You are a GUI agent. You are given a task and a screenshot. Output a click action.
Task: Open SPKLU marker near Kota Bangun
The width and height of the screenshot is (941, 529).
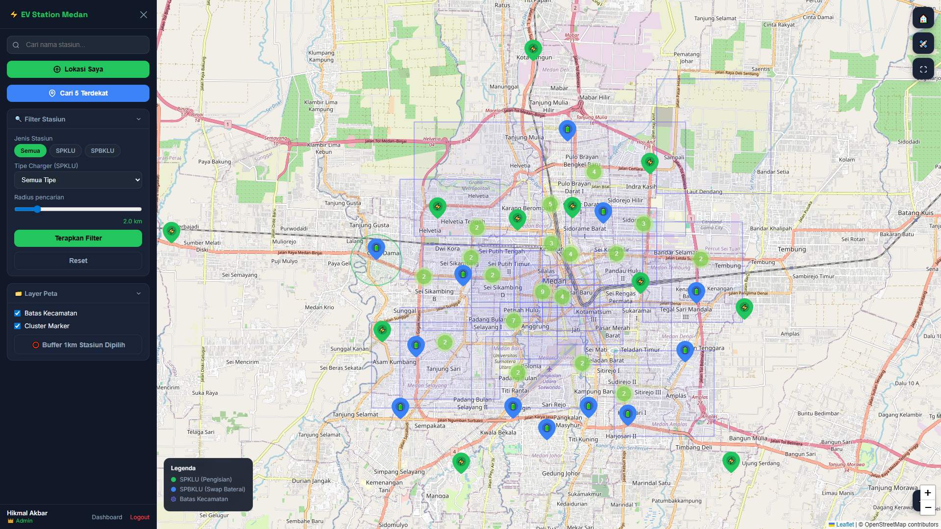point(533,50)
